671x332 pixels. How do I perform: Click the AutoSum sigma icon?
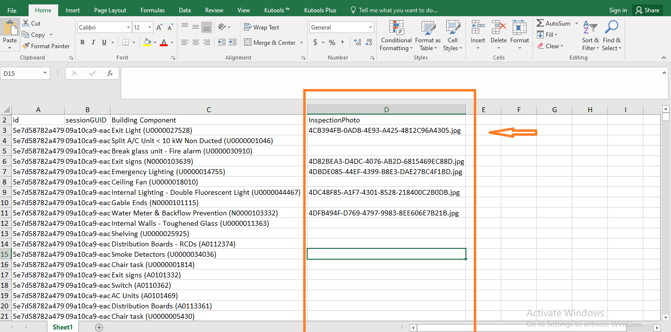coord(540,23)
